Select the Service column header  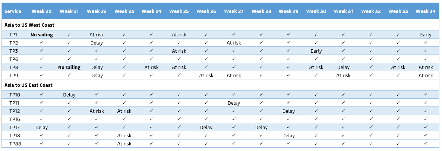pos(13,12)
